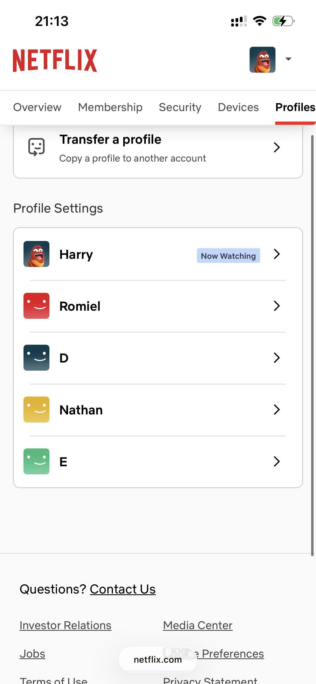Image resolution: width=316 pixels, height=684 pixels.
Task: Select E's green smiley avatar
Action: [x=36, y=461]
